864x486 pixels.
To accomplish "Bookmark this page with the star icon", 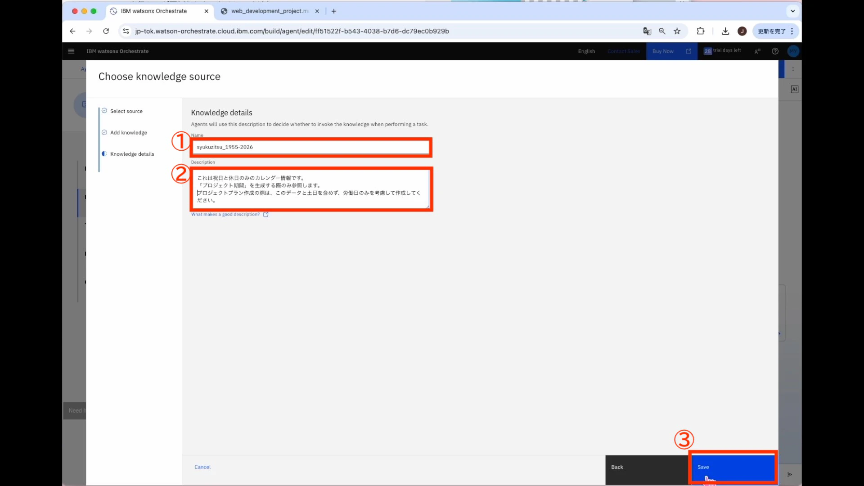I will [x=677, y=31].
